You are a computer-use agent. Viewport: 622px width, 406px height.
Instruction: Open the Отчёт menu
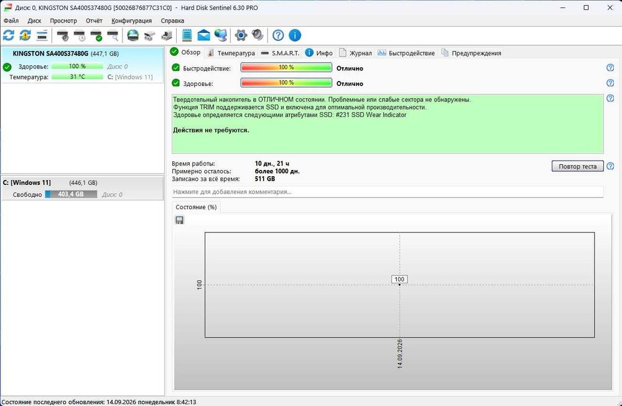tap(94, 21)
